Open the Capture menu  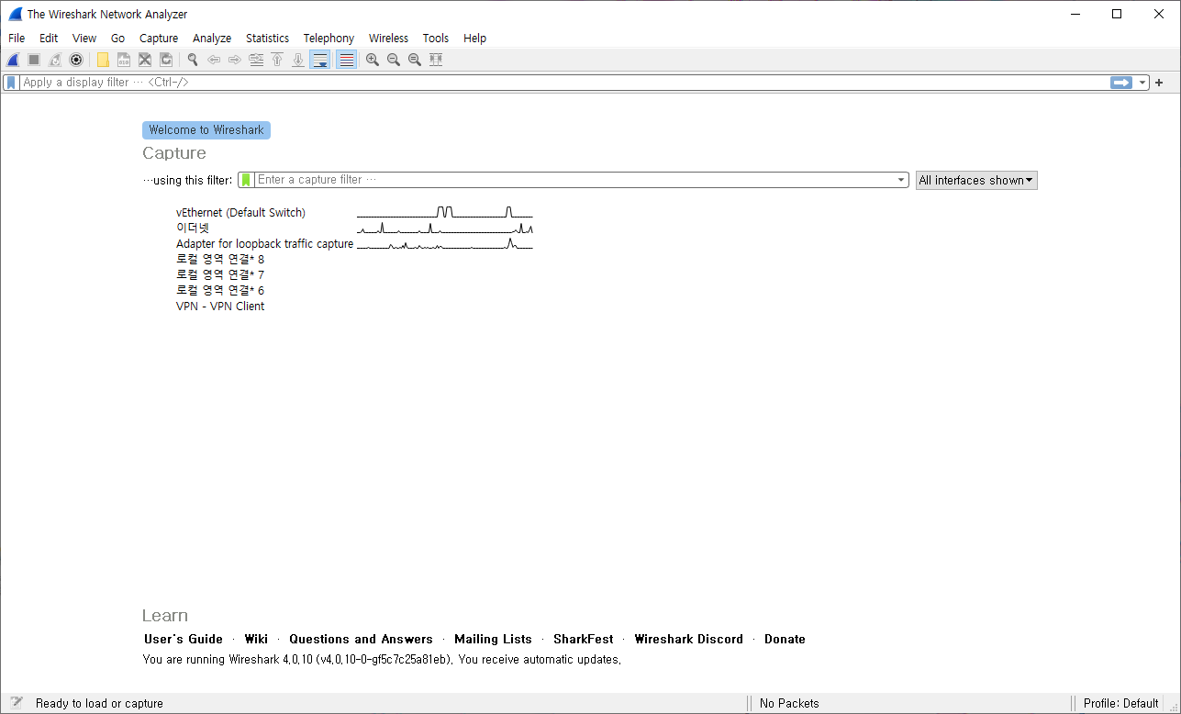pos(159,39)
